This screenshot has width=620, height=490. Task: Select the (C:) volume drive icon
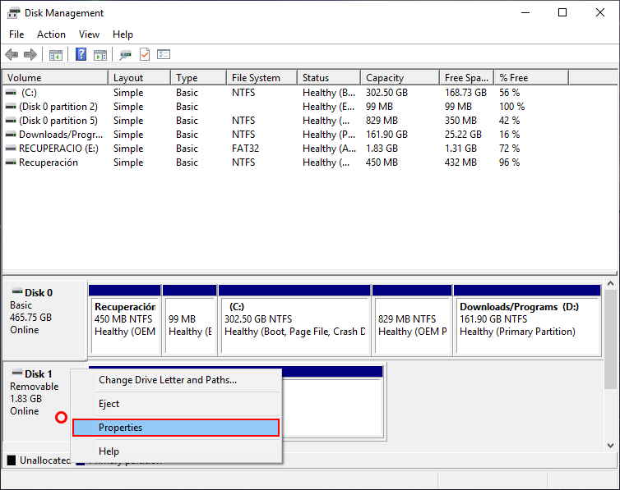click(11, 93)
